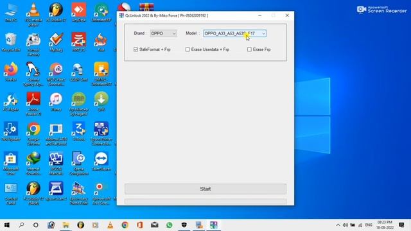411x231 pixels.
Task: Enable the Erase Userdata + Frp checkbox
Action: click(x=188, y=49)
